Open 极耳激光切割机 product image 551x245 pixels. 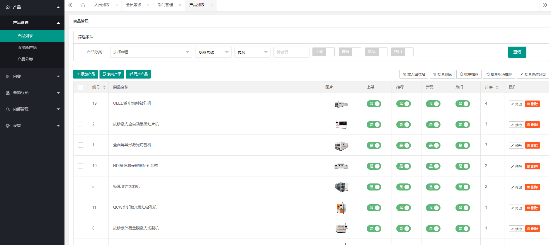click(x=341, y=187)
